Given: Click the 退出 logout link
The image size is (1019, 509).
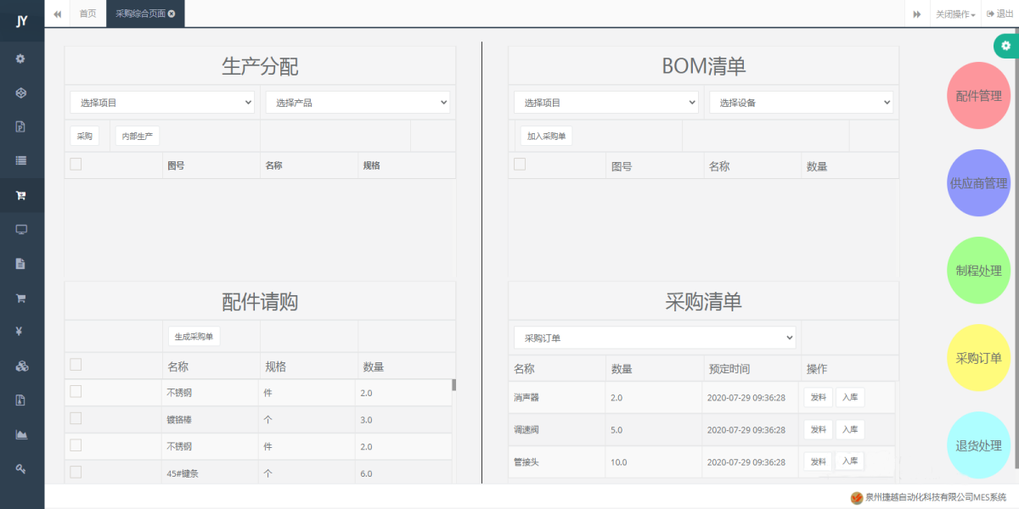Looking at the screenshot, I should pyautogui.click(x=1000, y=14).
